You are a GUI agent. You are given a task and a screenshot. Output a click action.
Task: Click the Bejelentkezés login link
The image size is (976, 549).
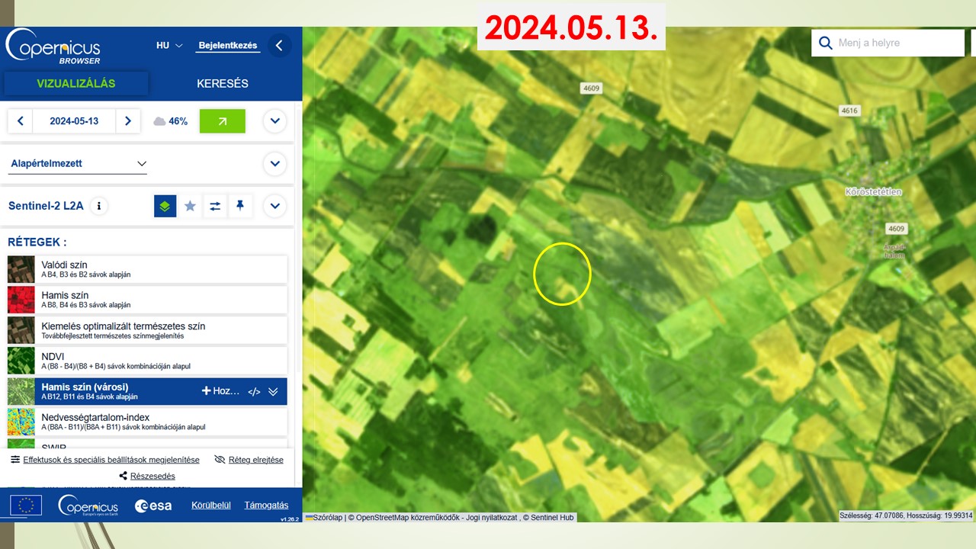[227, 46]
